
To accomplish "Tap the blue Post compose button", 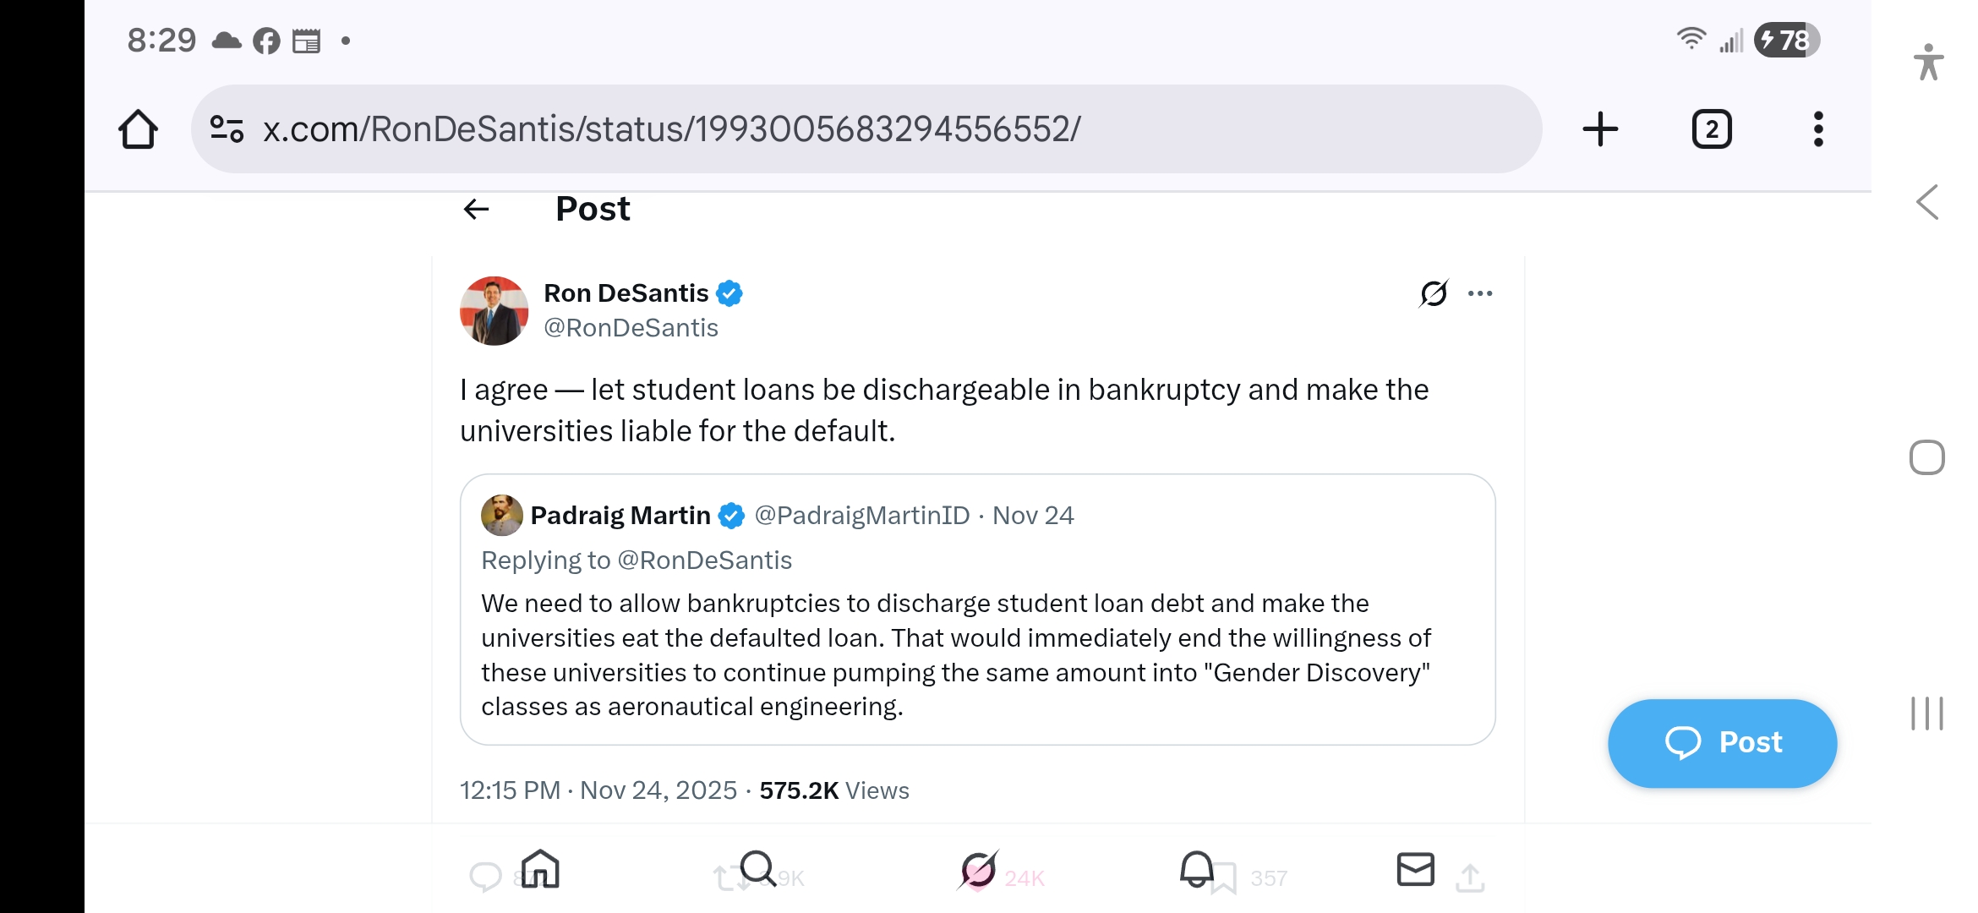I will pyautogui.click(x=1722, y=743).
